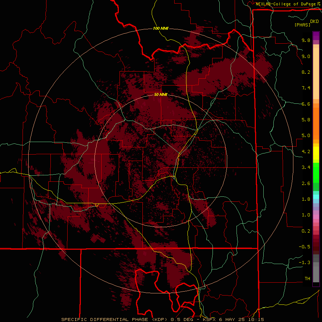Screen dimensions: 322x322
Task: Click the "DKD" label above the color scale
Action: (x=314, y=21)
